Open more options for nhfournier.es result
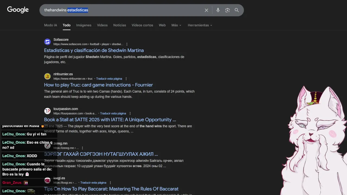 click(x=126, y=79)
